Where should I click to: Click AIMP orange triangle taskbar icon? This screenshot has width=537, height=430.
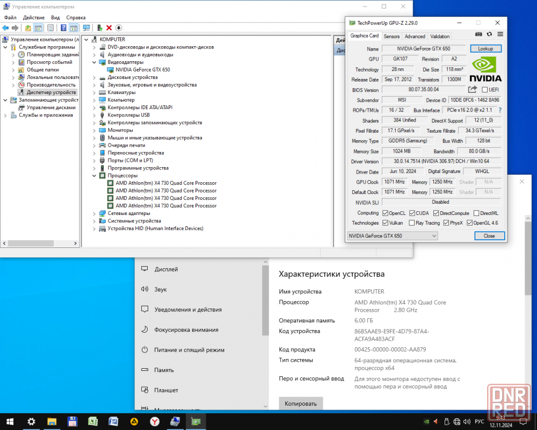(134, 421)
